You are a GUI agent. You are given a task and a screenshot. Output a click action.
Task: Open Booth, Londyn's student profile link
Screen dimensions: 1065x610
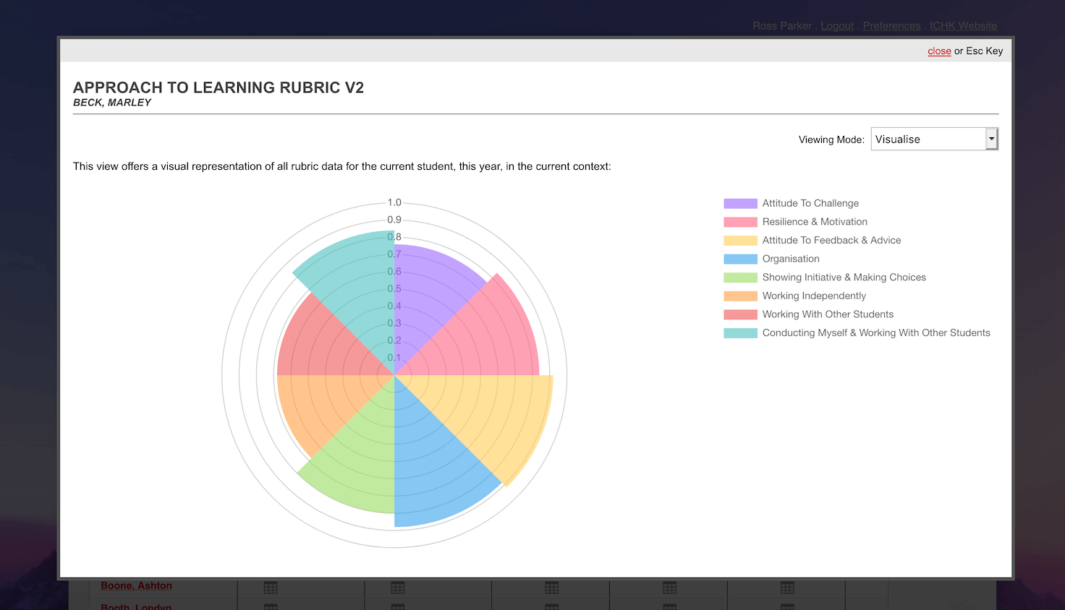pos(135,607)
